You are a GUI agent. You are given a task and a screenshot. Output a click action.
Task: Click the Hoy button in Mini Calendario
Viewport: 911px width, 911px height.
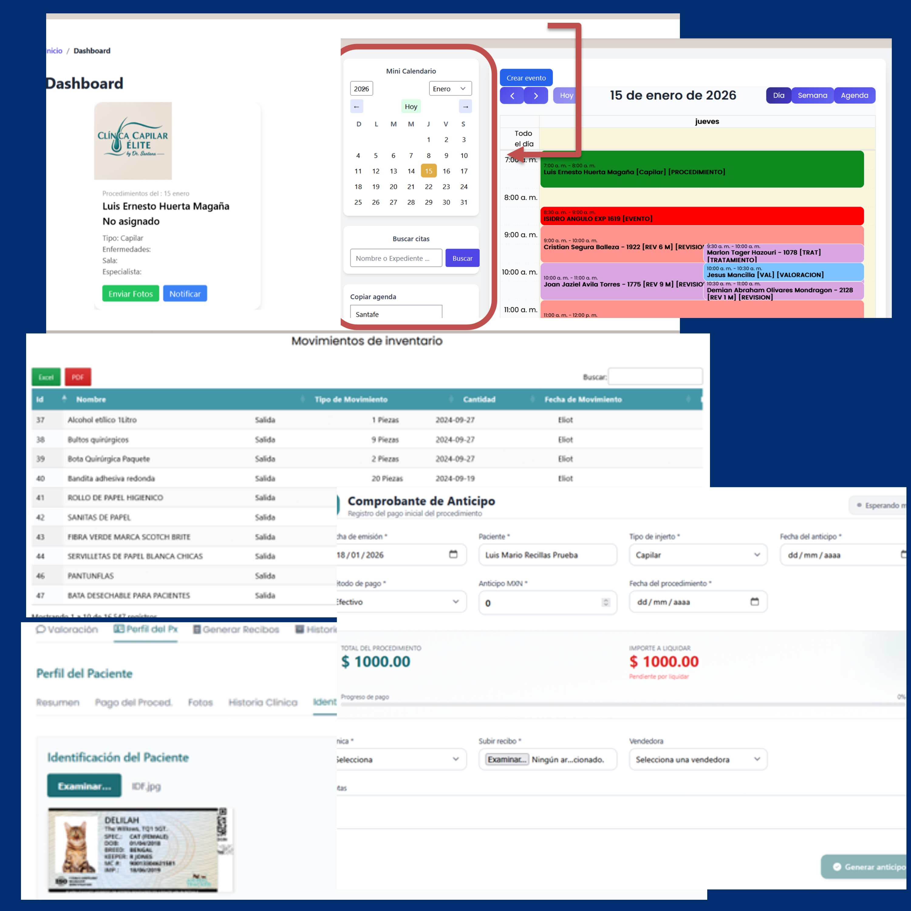click(x=411, y=107)
